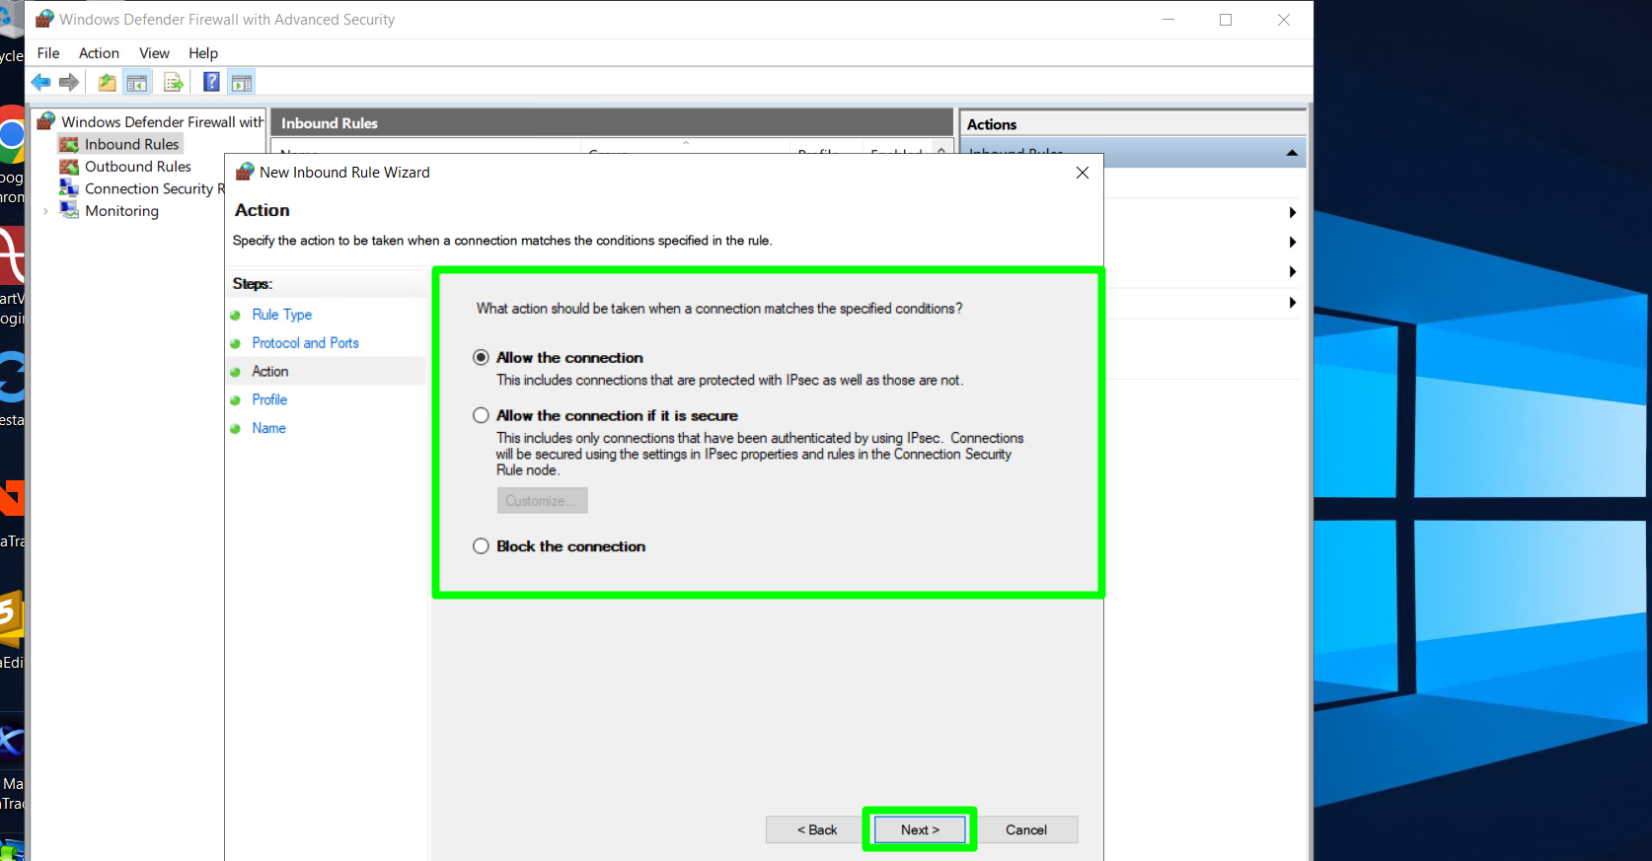
Task: Select Inbound Rules in the console tree
Action: (131, 144)
